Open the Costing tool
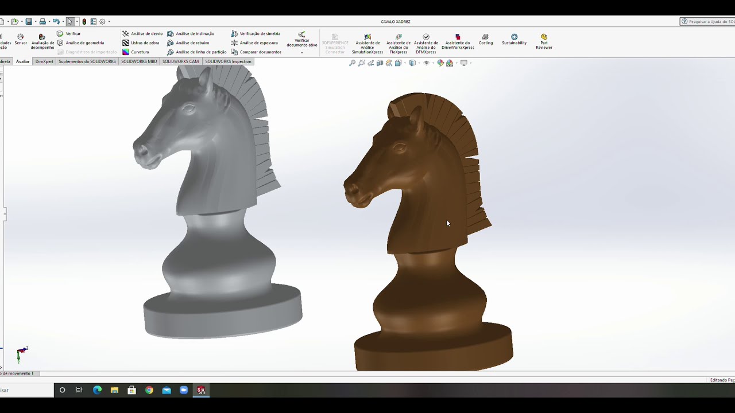 (486, 40)
